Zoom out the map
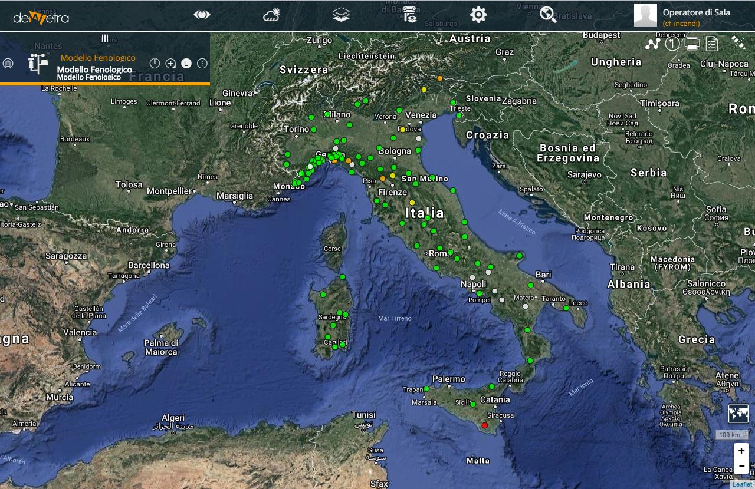Screen dimensions: 755x489 (741, 466)
